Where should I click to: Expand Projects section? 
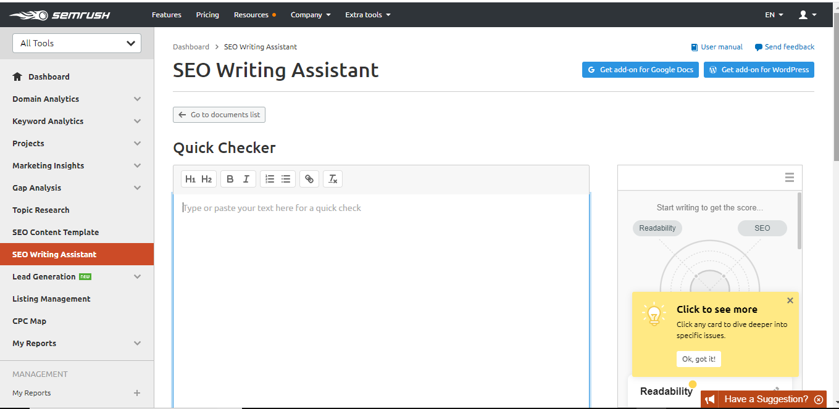point(137,144)
